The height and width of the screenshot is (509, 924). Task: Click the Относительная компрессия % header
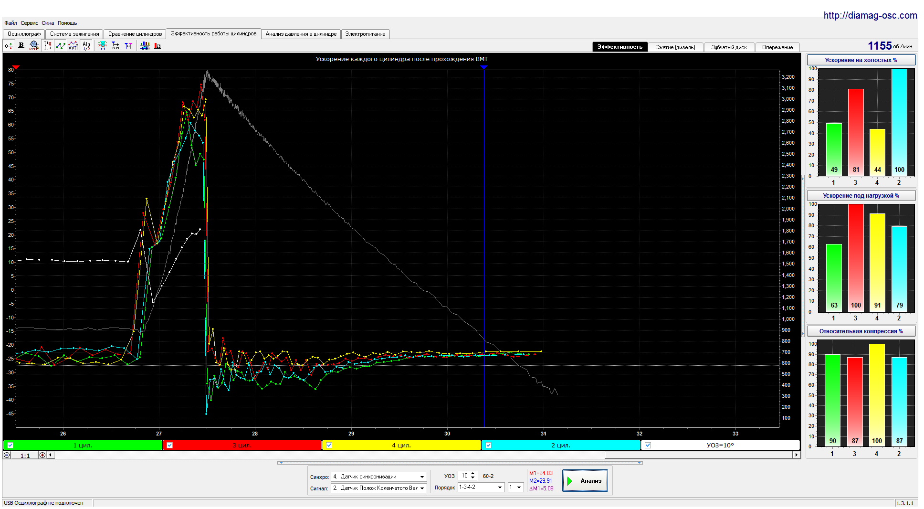861,331
